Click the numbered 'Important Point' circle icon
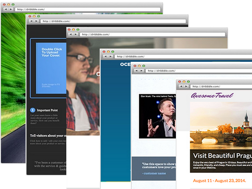Image resolution: width=252 pixels, height=189 pixels. tap(32, 110)
